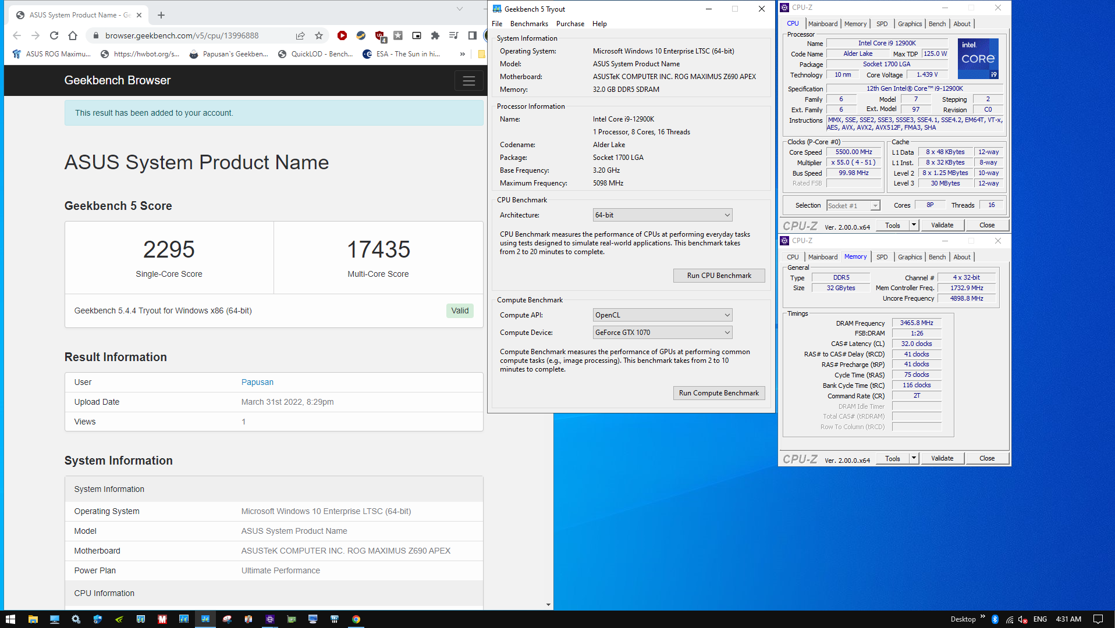The width and height of the screenshot is (1115, 628).
Task: Bookmark this page with star icon
Action: click(319, 35)
